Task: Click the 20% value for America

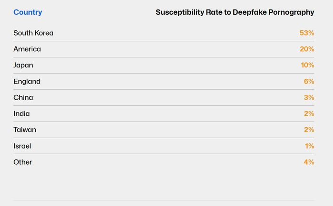Action: [x=307, y=49]
